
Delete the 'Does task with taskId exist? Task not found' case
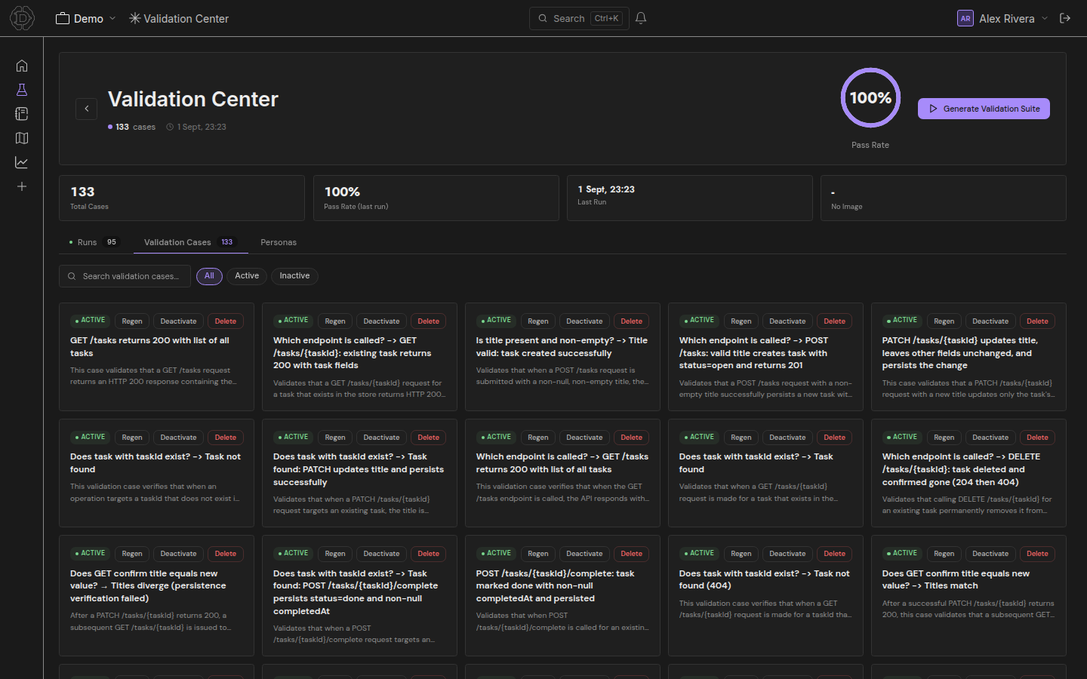(x=225, y=438)
